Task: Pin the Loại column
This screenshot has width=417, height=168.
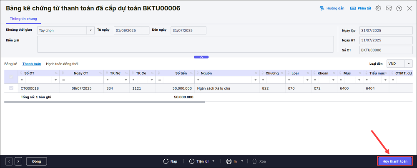Action: point(289,73)
